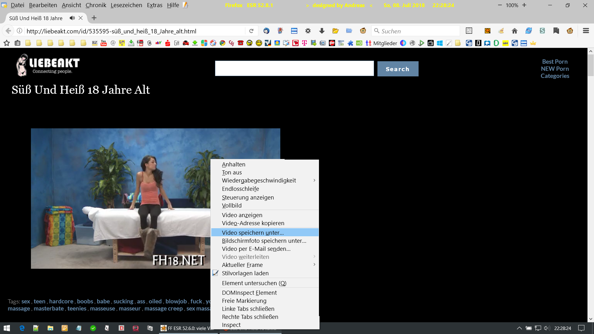Screen dimensions: 594x334
Task: Open the Categories link
Action: pos(555,76)
